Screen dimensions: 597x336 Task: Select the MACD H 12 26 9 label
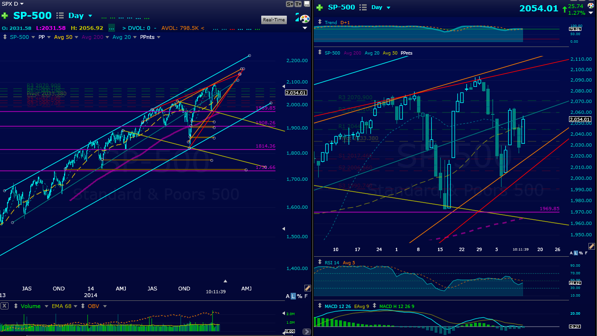397,306
